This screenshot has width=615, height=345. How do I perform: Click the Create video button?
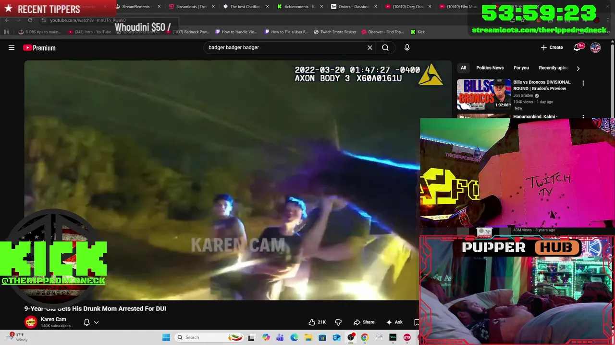(x=552, y=47)
